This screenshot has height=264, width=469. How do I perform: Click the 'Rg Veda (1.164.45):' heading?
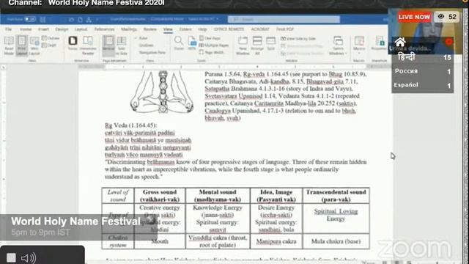click(130, 125)
